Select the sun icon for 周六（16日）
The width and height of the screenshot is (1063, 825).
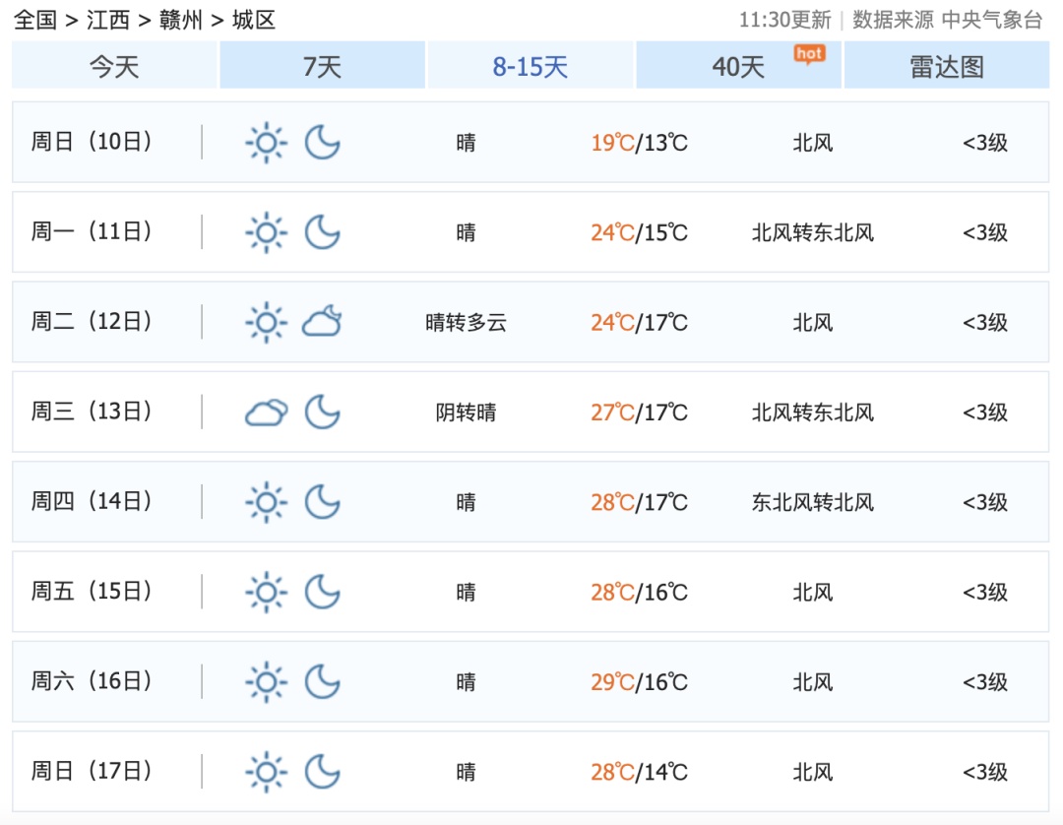tap(265, 680)
